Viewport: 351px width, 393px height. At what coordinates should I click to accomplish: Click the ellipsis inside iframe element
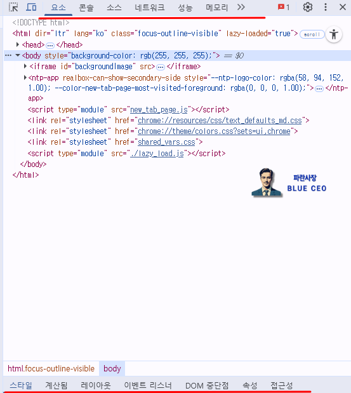pos(161,67)
